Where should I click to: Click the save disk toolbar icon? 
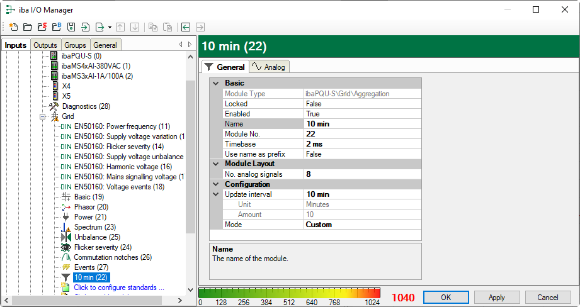pyautogui.click(x=71, y=27)
